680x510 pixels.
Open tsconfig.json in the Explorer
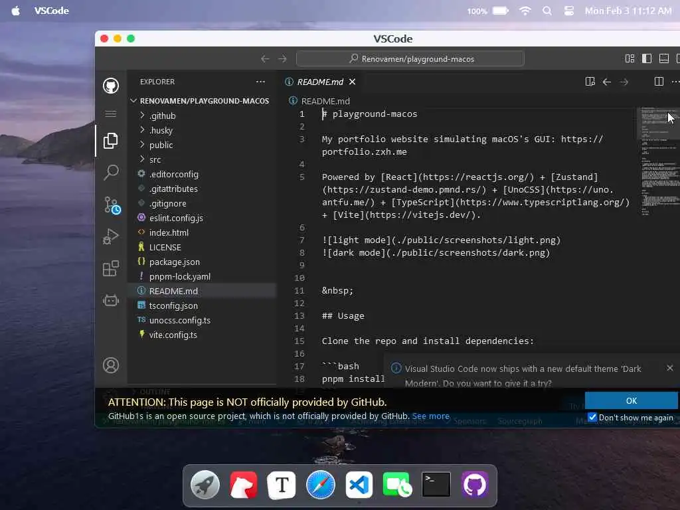click(x=202, y=305)
